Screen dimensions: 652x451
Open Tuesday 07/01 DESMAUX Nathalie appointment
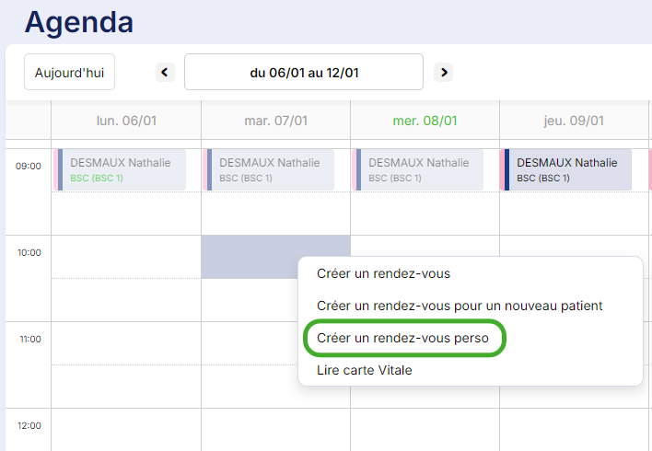(271, 169)
